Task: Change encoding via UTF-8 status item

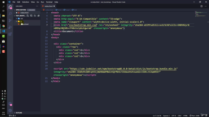Action: [174, 116]
